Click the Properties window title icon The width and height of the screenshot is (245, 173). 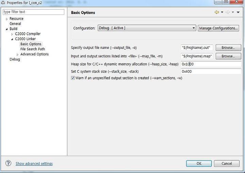[3, 3]
